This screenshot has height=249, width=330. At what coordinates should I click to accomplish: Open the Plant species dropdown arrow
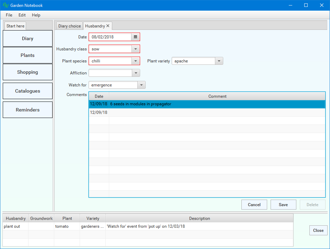[x=136, y=61]
